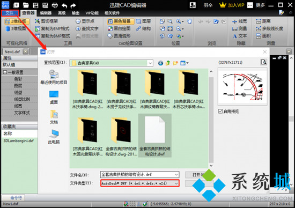295x208 pixels.
Task: Open the view menu dropdown icon
Action: (184, 63)
